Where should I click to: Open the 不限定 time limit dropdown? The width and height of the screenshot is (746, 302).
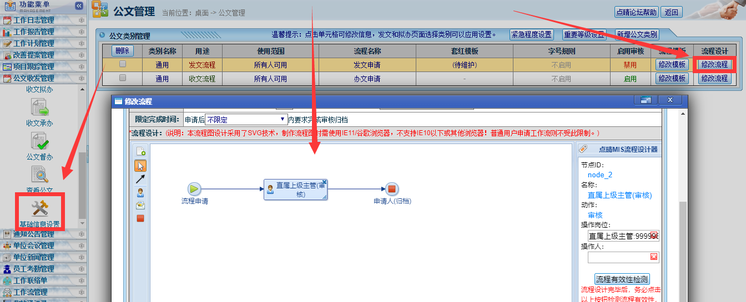point(245,119)
